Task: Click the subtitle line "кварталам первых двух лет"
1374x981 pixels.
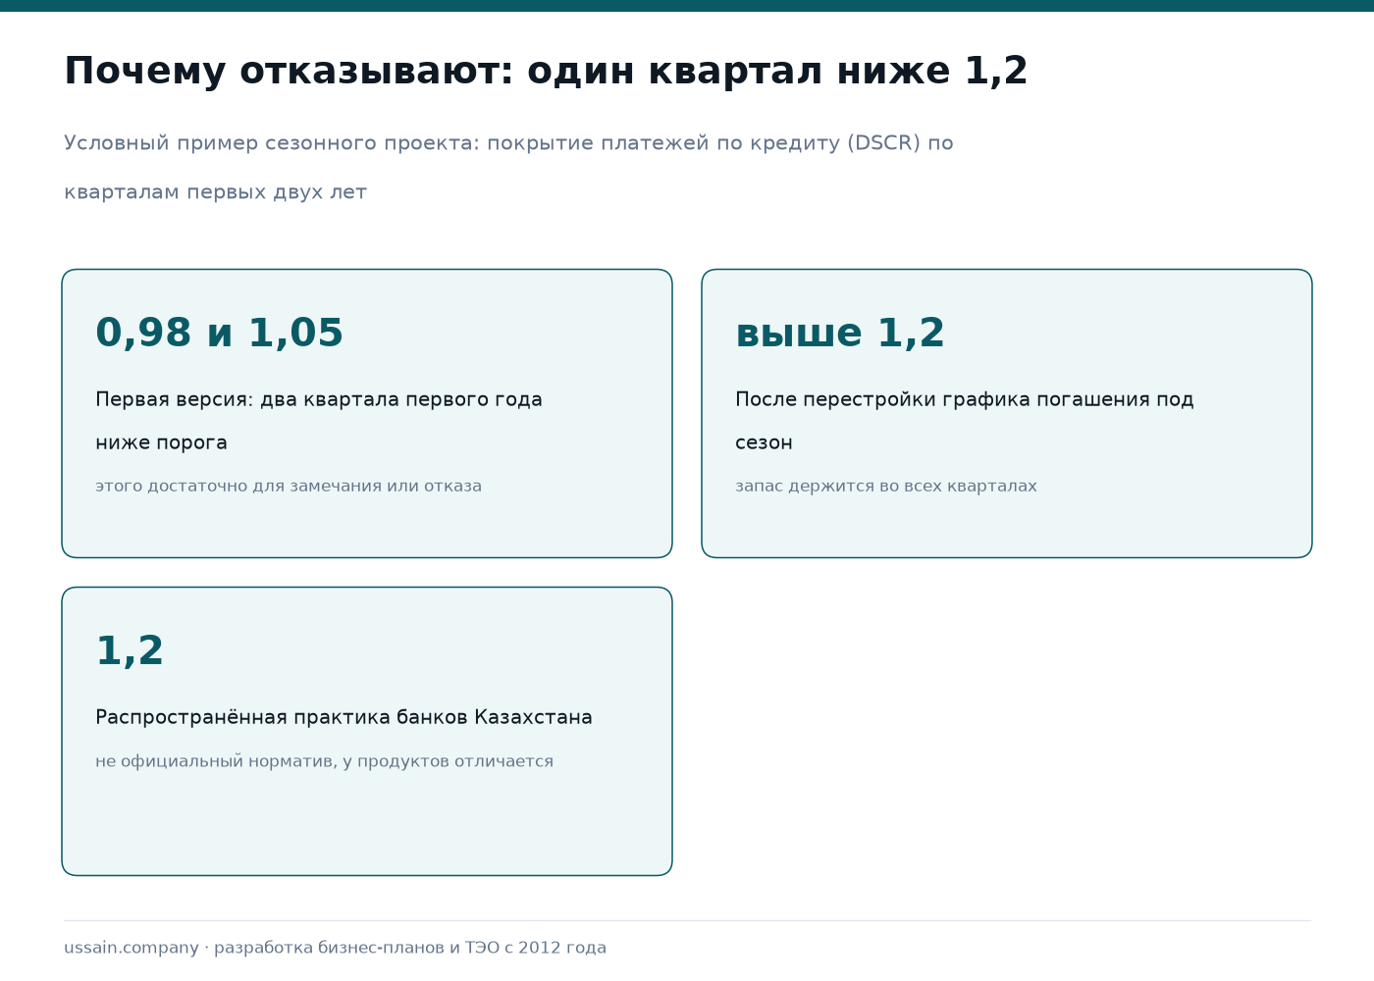Action: tap(215, 192)
